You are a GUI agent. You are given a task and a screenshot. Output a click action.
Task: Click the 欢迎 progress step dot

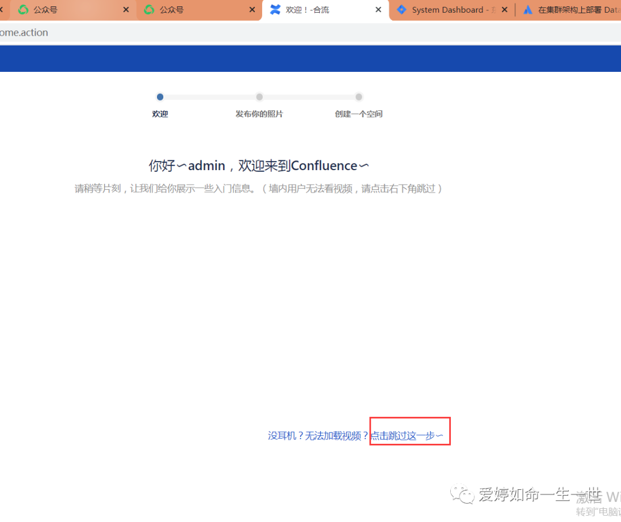pos(160,97)
